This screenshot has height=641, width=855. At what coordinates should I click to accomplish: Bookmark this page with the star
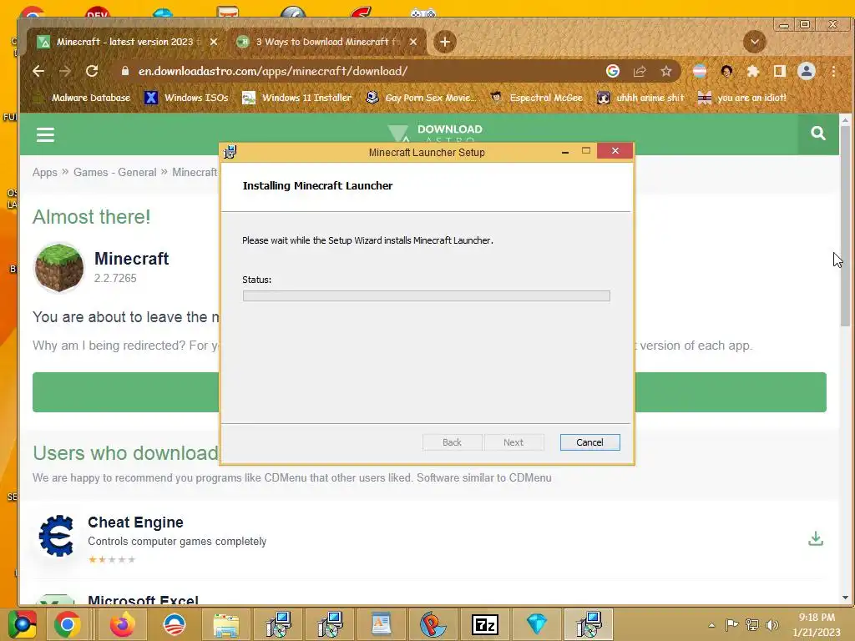pyautogui.click(x=665, y=71)
